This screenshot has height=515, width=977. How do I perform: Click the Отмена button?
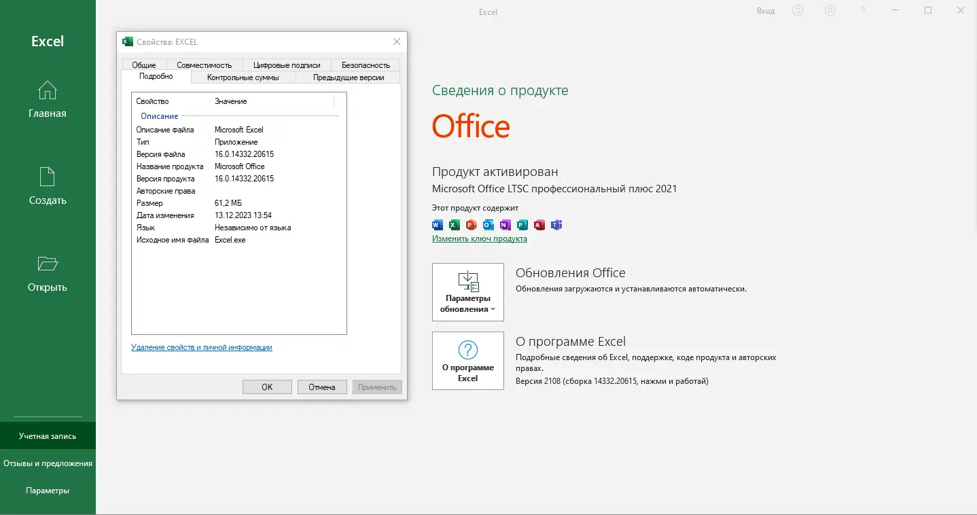coord(322,387)
